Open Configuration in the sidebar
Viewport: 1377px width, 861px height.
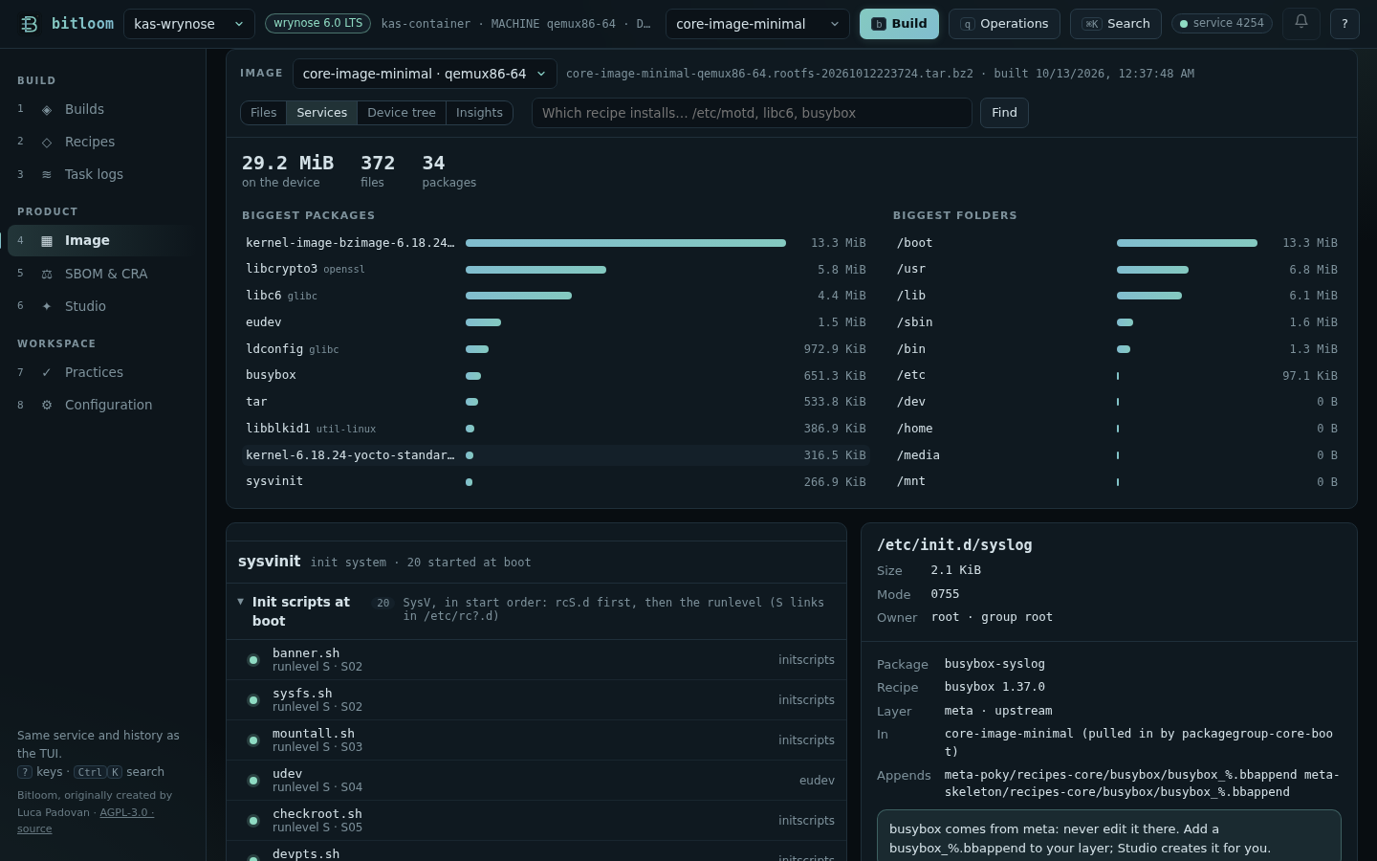pos(102,406)
